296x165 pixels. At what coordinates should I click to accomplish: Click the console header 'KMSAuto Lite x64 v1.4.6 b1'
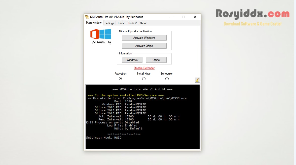[x=142, y=89]
